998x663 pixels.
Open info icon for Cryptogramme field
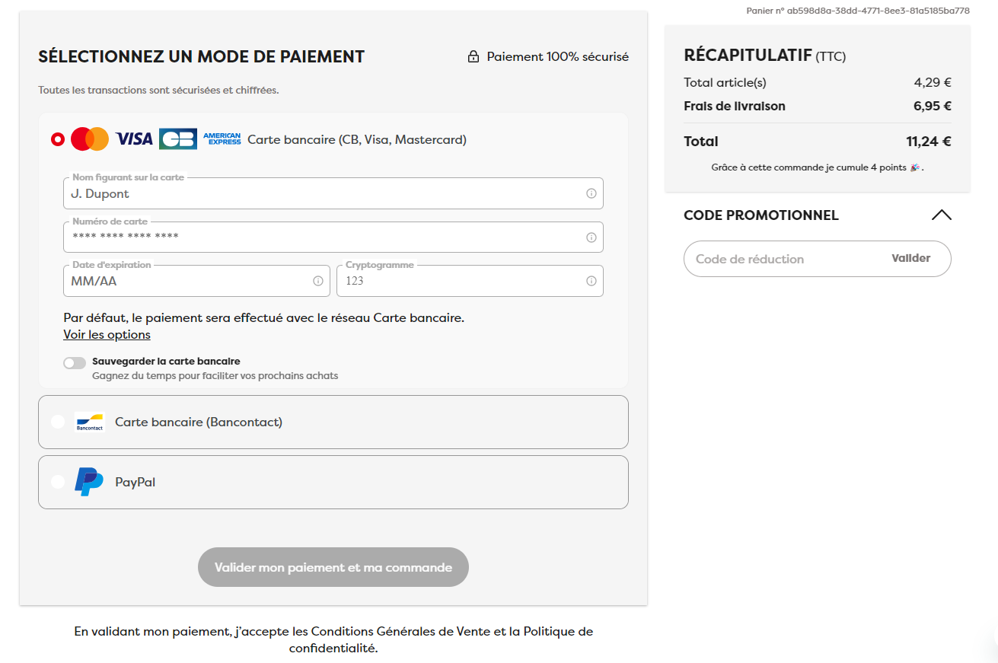pos(591,281)
